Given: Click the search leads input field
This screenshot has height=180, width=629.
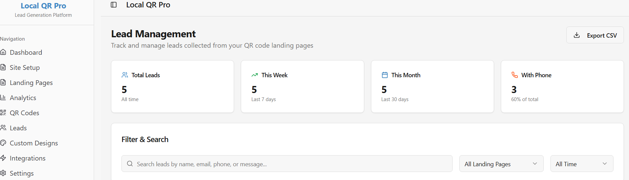Looking at the screenshot, I should pyautogui.click(x=287, y=164).
